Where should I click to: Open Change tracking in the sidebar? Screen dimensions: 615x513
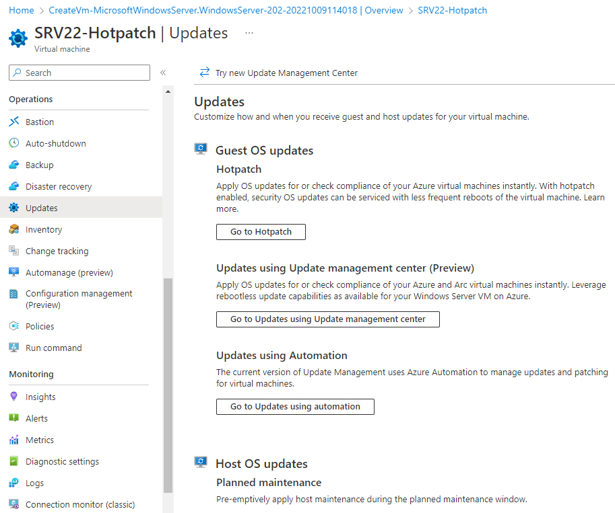coord(57,251)
